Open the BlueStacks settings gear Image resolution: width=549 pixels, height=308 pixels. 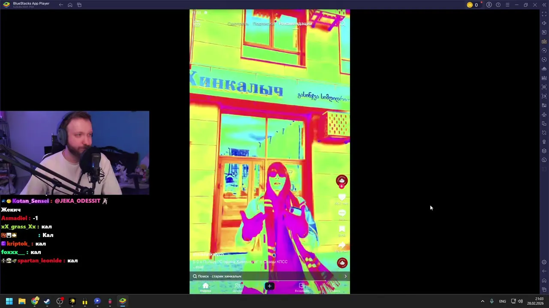coord(544,262)
